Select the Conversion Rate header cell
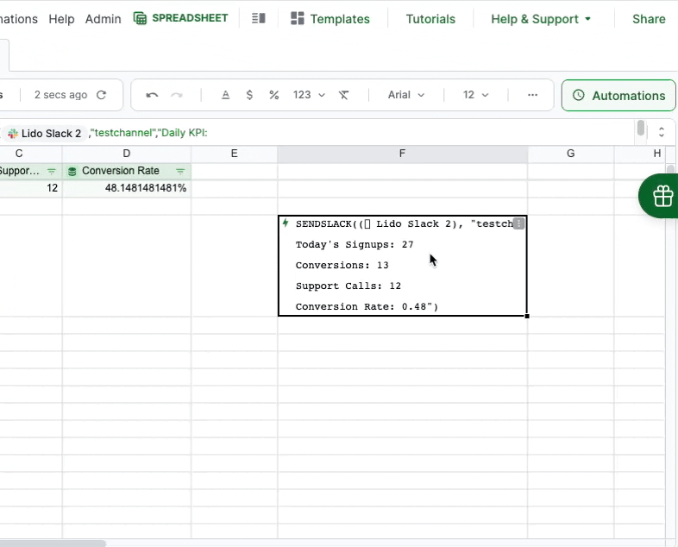678x547 pixels. [126, 171]
